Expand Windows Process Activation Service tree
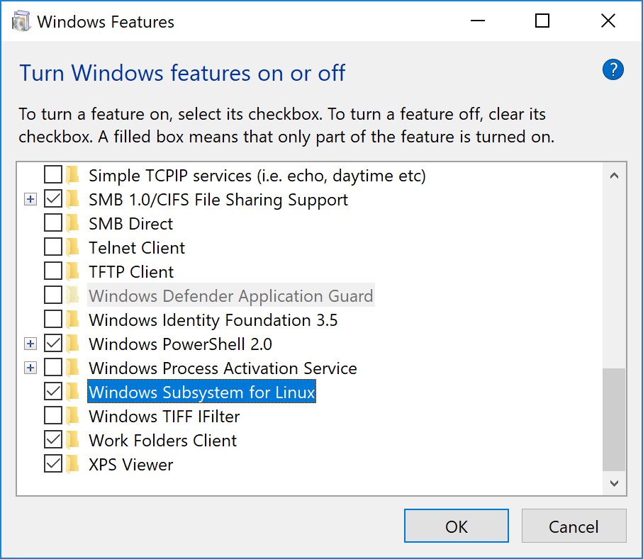The image size is (643, 559). click(30, 368)
